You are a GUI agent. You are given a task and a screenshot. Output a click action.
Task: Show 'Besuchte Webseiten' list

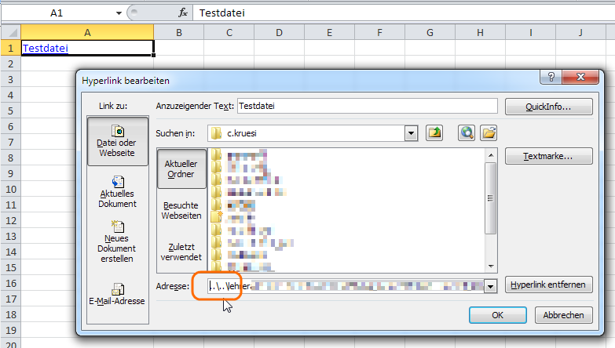[x=181, y=209]
